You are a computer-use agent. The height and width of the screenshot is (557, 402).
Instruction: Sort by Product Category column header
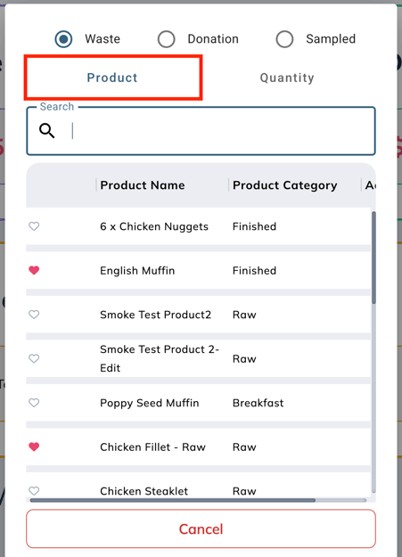click(284, 185)
